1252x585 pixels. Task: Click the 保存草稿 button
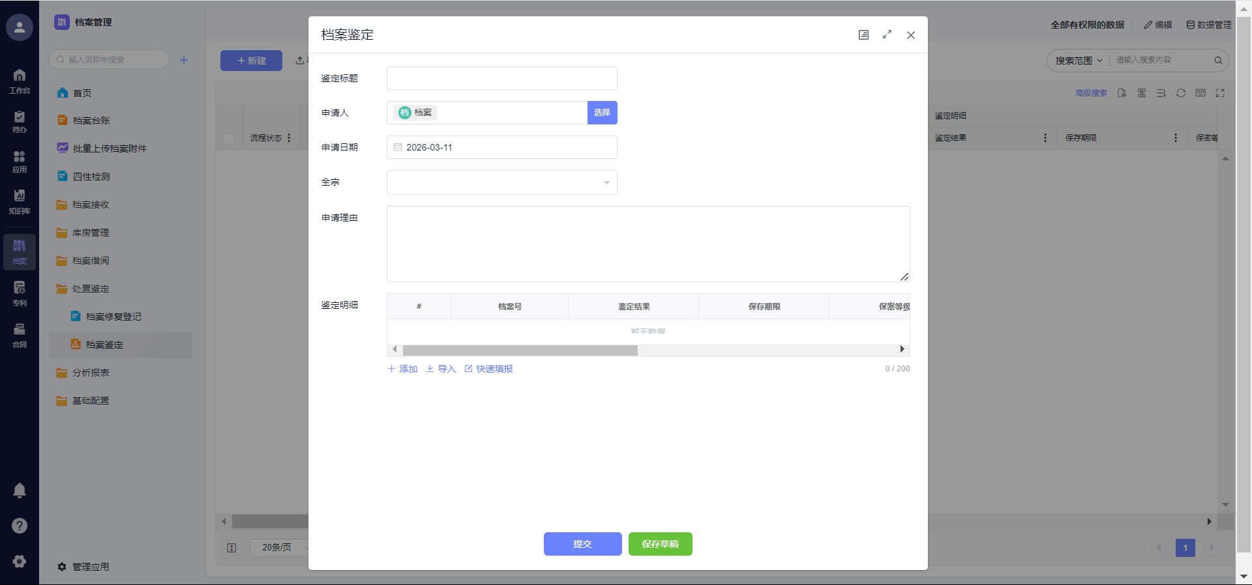pos(660,544)
